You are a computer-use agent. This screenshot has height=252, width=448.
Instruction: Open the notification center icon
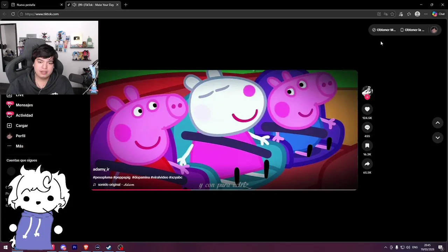pyautogui.click(x=441, y=247)
